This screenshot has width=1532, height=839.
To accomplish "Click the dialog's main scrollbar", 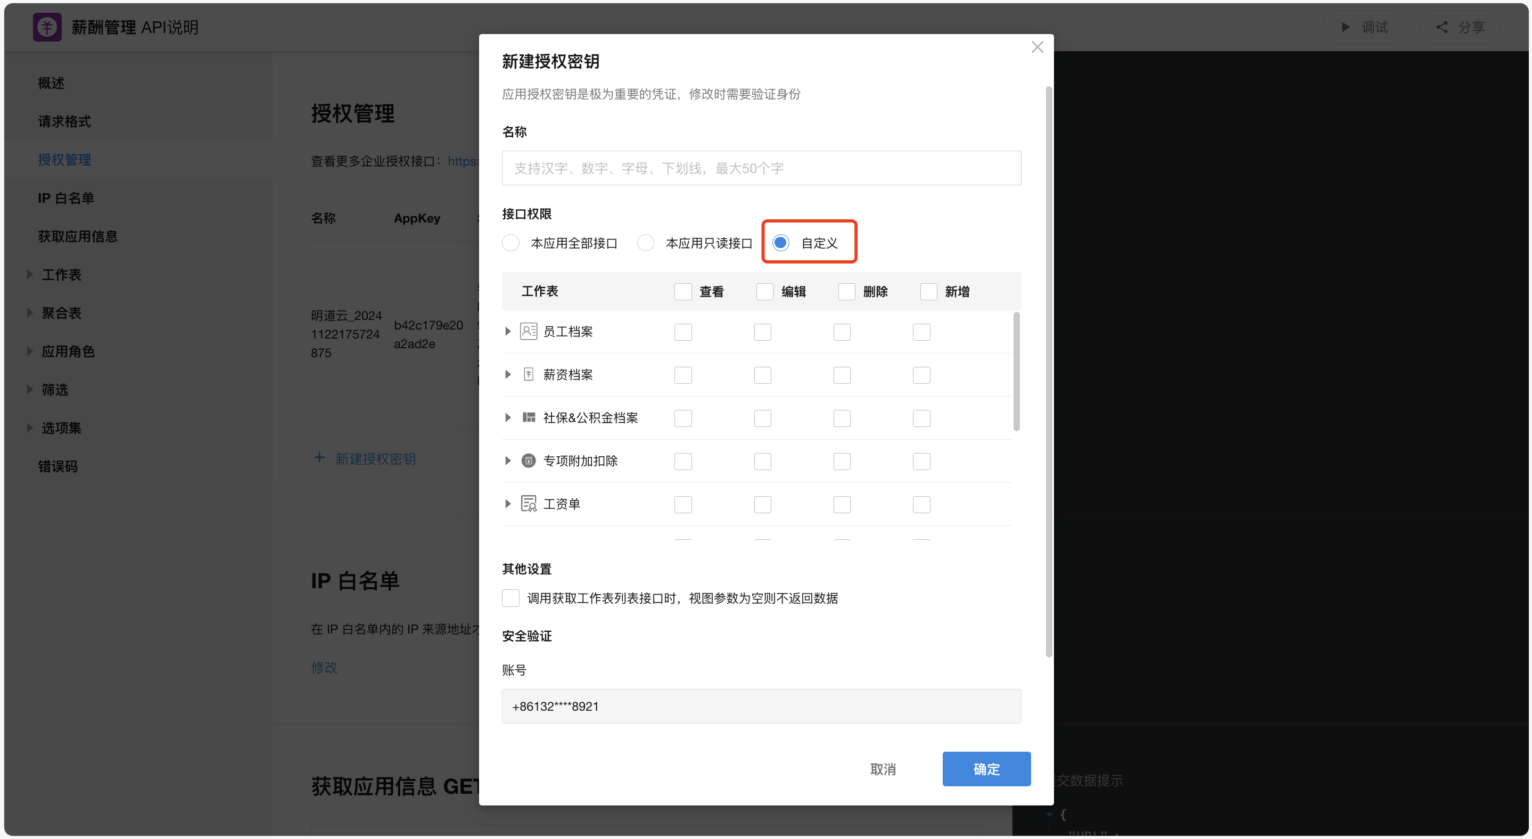I will (1049, 372).
